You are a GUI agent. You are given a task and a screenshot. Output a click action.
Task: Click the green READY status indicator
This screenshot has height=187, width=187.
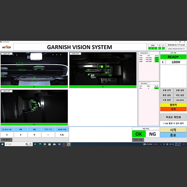[x=173, y=57]
